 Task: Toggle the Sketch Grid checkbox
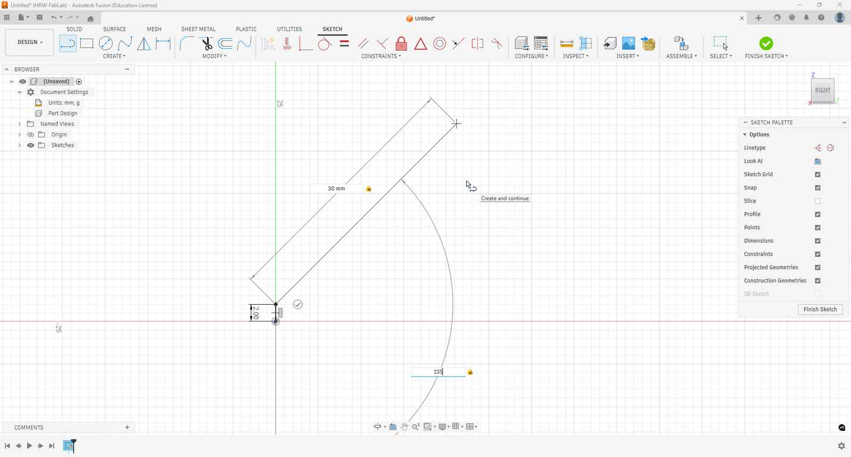[818, 174]
